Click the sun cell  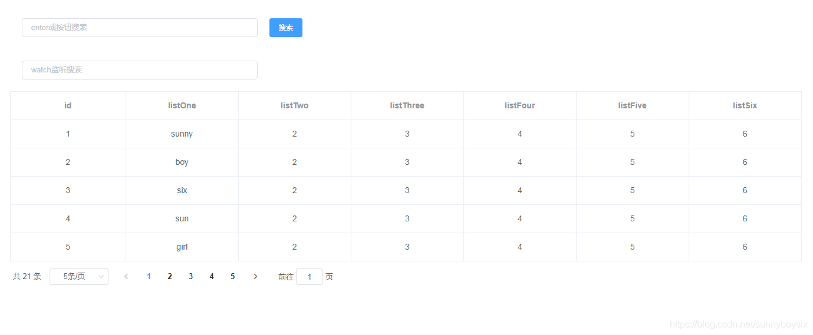(x=182, y=219)
